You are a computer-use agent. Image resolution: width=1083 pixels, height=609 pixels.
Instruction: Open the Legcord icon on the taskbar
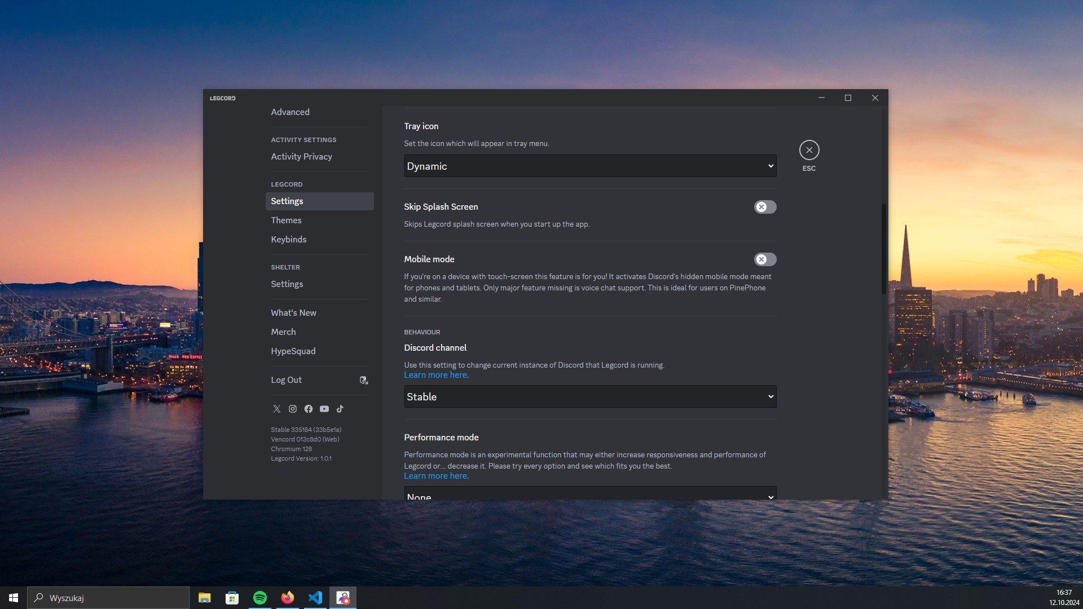point(343,598)
